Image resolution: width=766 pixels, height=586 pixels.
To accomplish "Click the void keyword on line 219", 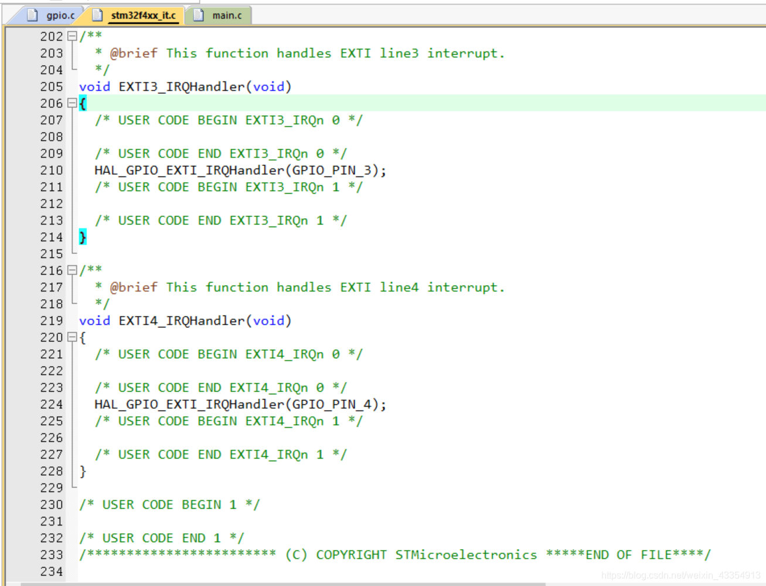I will [94, 321].
